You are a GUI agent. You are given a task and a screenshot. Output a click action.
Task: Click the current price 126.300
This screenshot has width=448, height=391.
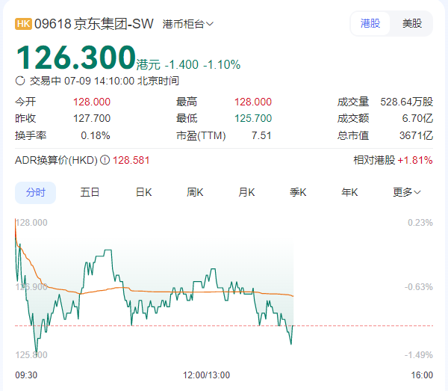pyautogui.click(x=75, y=58)
